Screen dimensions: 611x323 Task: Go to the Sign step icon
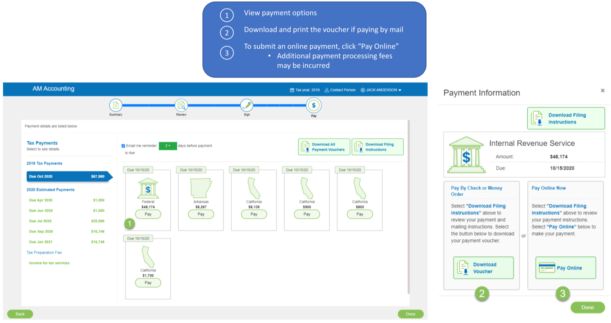click(247, 105)
